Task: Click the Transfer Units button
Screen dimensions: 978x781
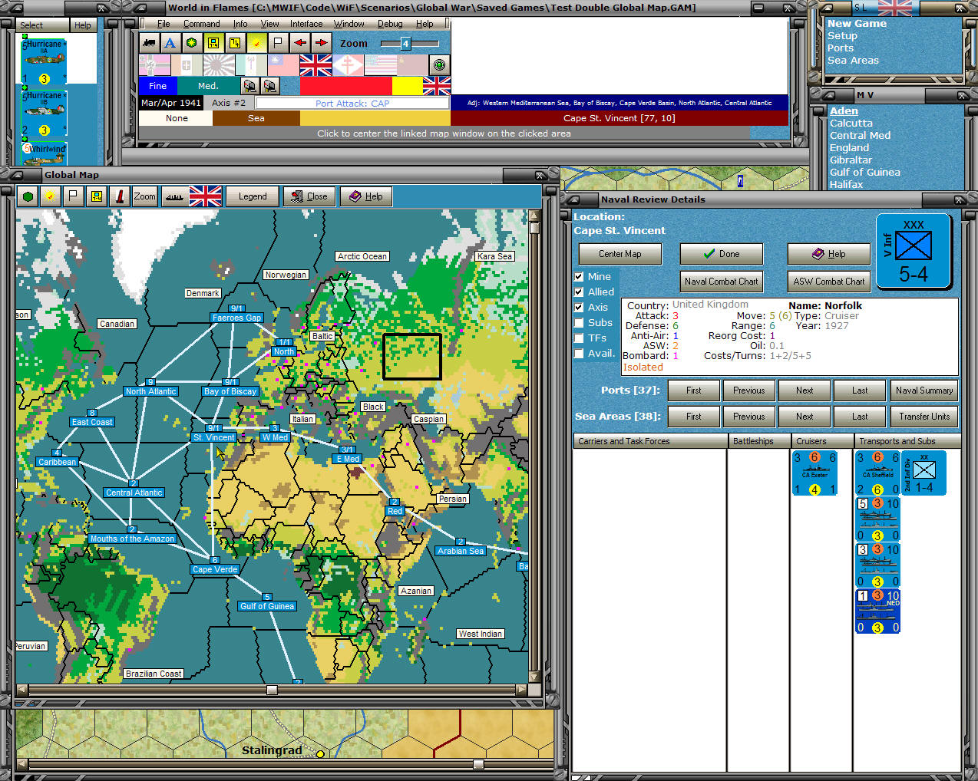Action: click(x=924, y=417)
